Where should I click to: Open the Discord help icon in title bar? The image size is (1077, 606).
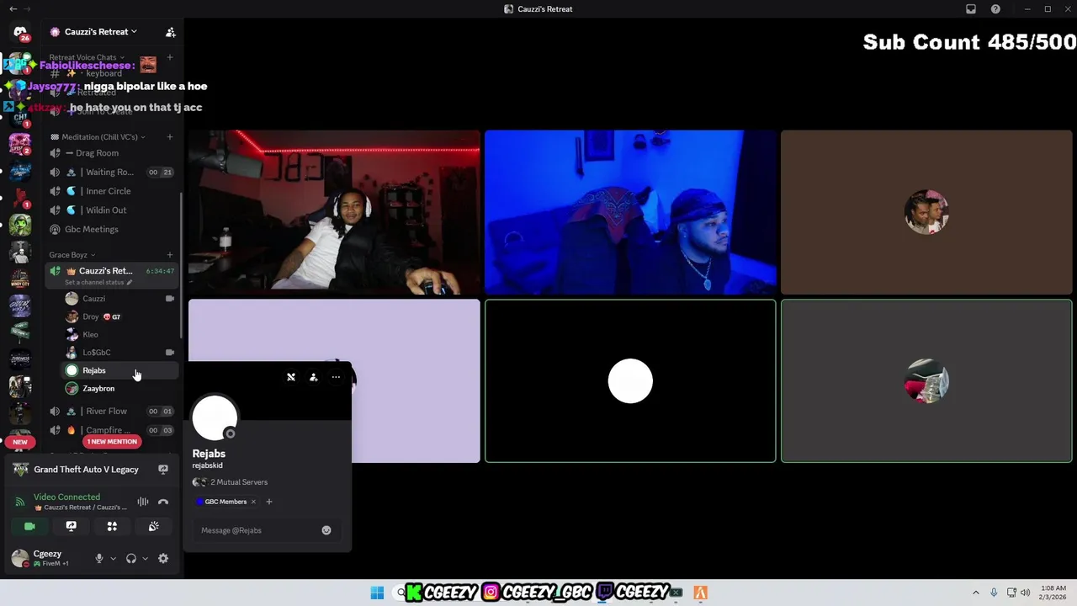click(x=995, y=9)
